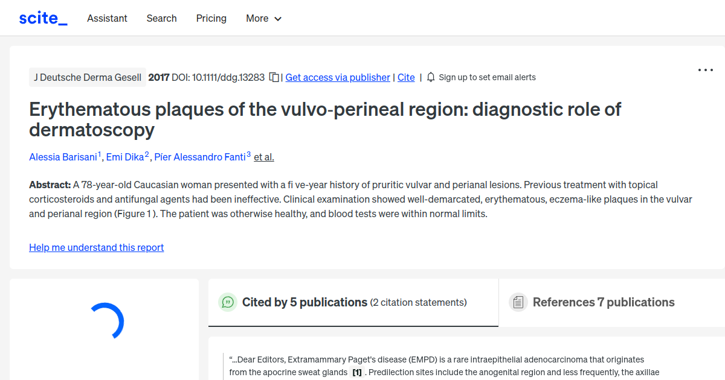Open the Assistant page
Image resolution: width=725 pixels, height=380 pixels.
(x=107, y=19)
